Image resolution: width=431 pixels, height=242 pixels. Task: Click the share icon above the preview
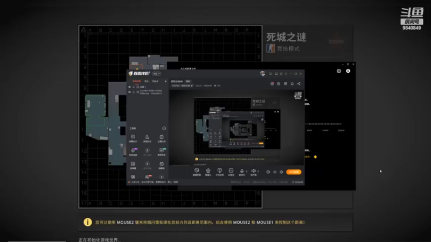click(x=299, y=84)
